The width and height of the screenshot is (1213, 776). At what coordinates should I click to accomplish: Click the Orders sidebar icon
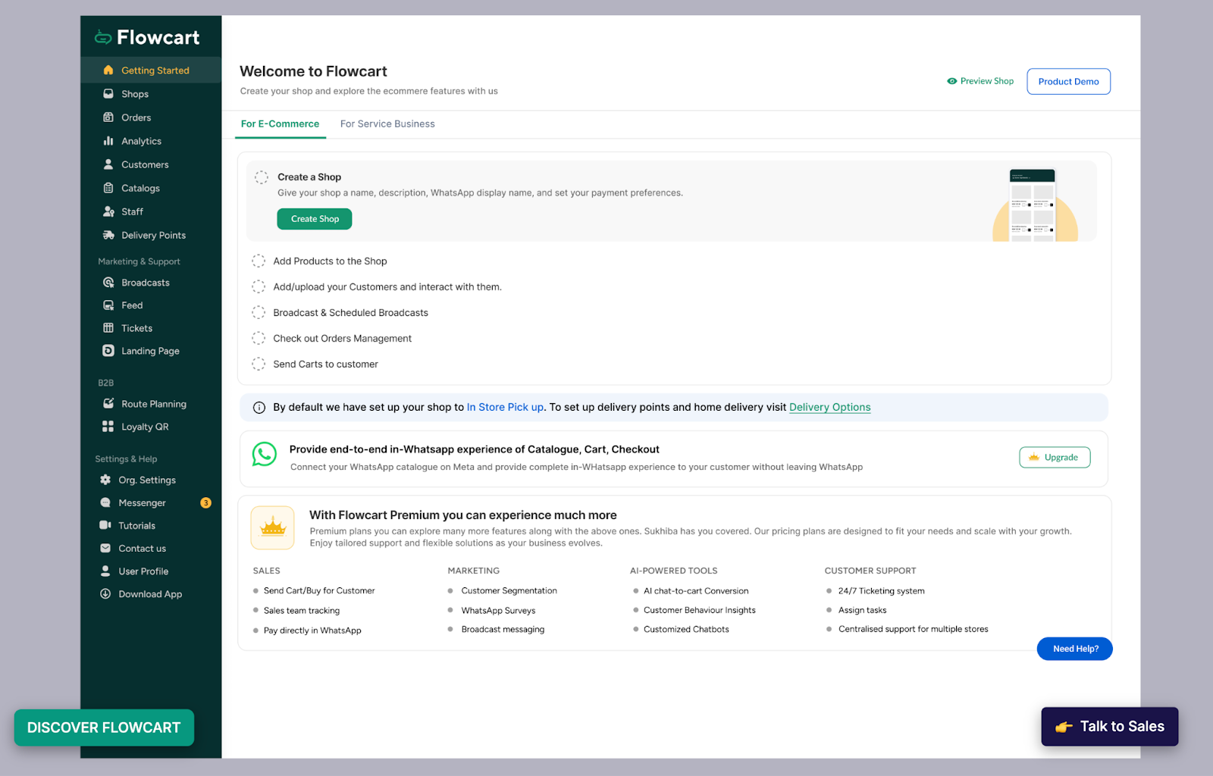point(108,117)
